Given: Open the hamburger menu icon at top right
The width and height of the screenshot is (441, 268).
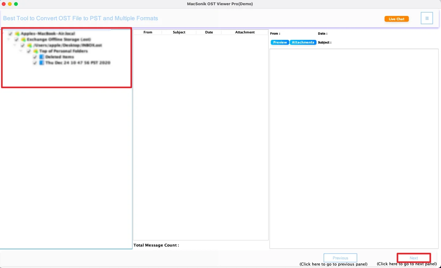Looking at the screenshot, I should tap(427, 18).
